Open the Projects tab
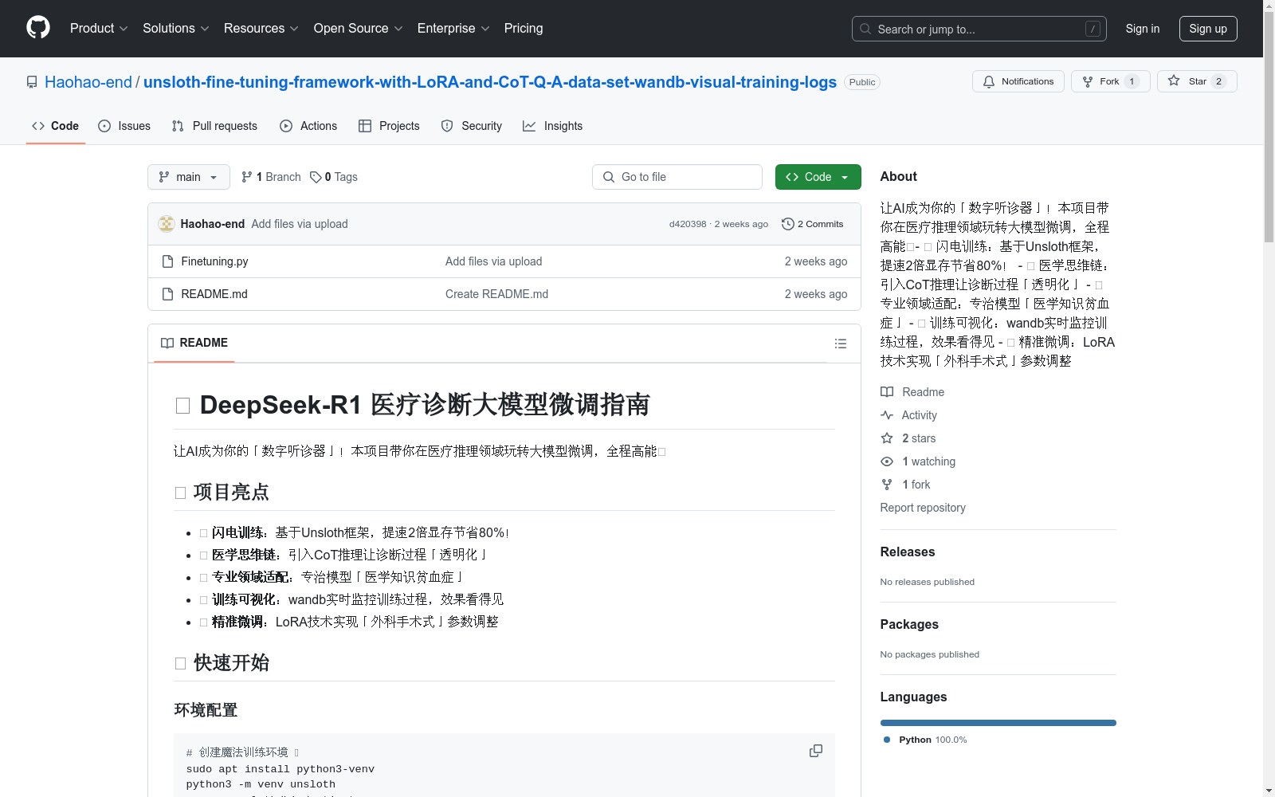 tap(389, 126)
